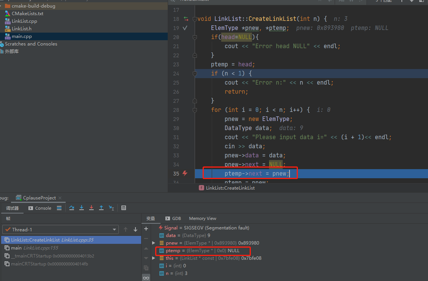Select the next frame down arrow

[135, 229]
